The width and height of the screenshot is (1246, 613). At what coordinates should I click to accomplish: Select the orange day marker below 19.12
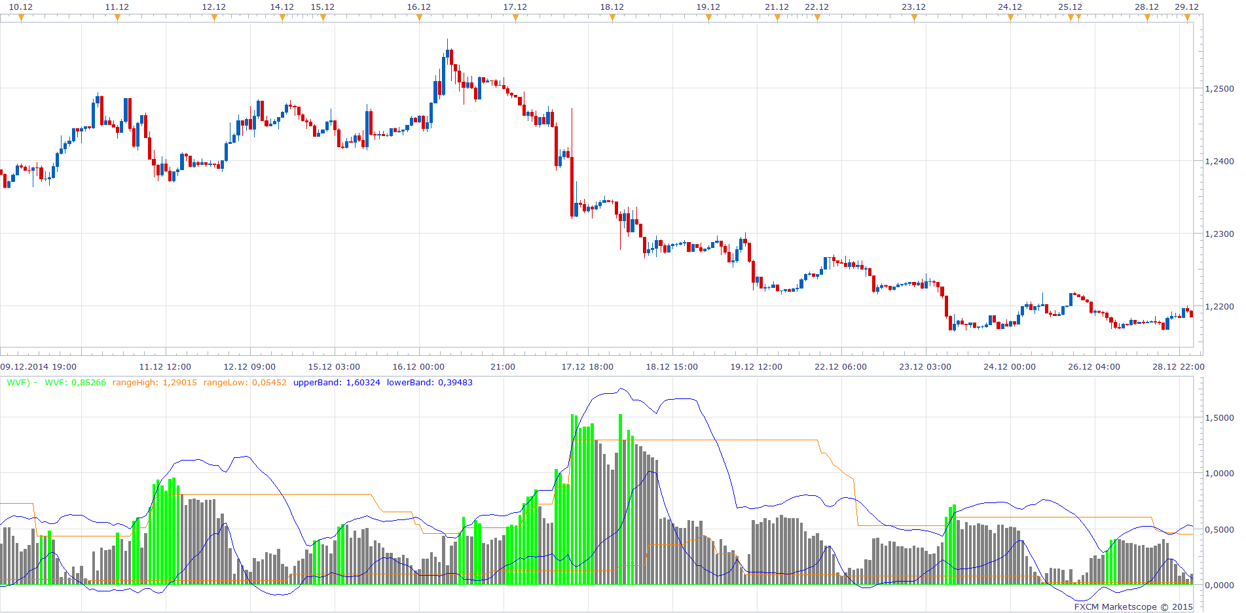pos(708,18)
